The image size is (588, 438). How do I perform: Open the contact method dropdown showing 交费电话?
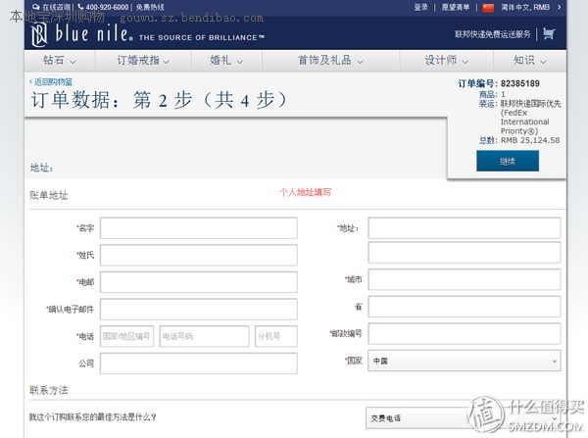464,417
